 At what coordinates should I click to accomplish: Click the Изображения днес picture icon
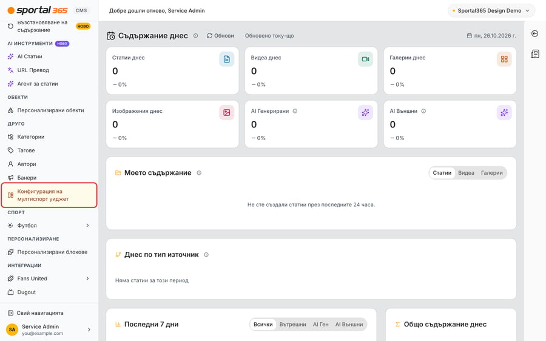227,112
